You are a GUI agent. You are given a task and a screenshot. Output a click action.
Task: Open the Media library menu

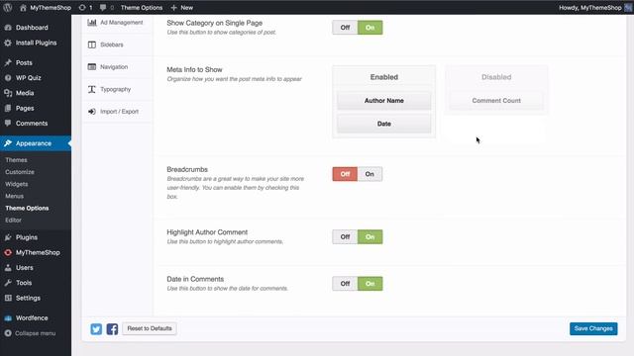click(x=25, y=93)
